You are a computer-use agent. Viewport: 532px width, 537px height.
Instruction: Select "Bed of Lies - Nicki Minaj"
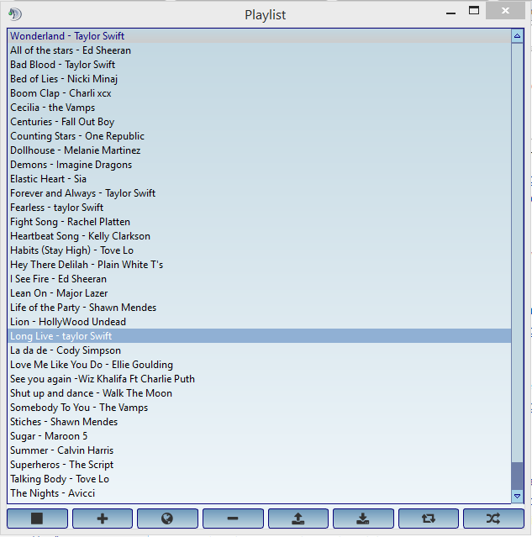pos(259,79)
